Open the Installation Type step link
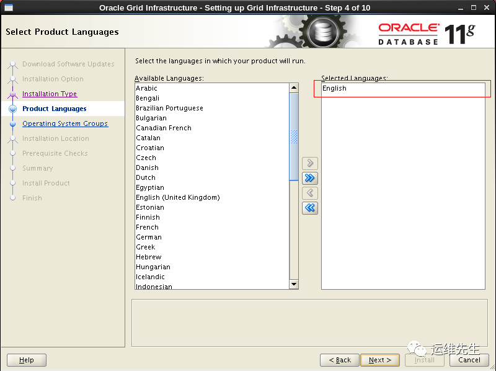The width and height of the screenshot is (496, 371). coord(50,94)
